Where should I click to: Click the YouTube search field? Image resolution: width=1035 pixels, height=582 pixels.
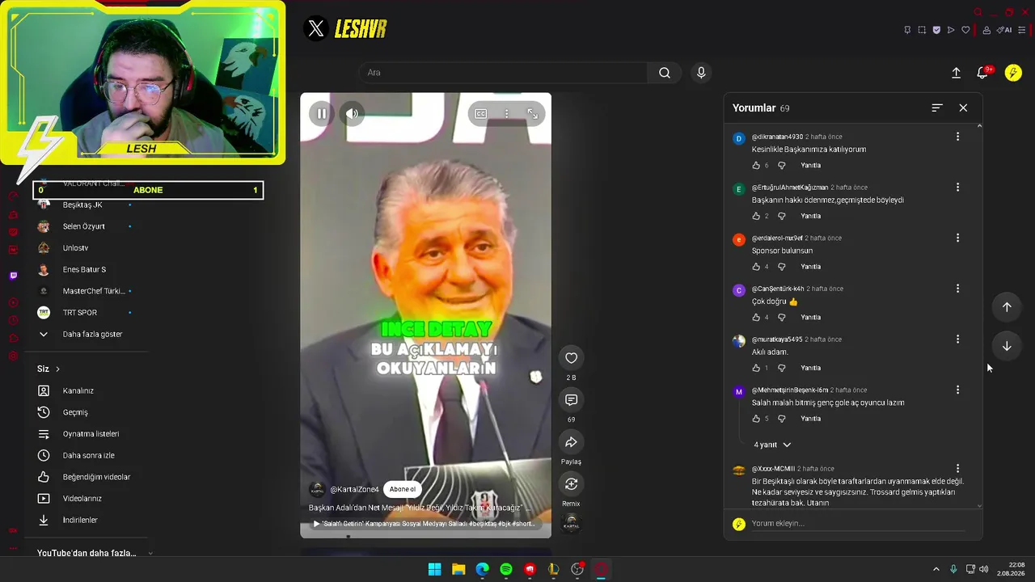click(503, 73)
